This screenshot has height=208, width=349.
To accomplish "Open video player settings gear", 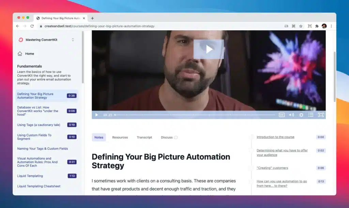I will (x=301, y=115).
